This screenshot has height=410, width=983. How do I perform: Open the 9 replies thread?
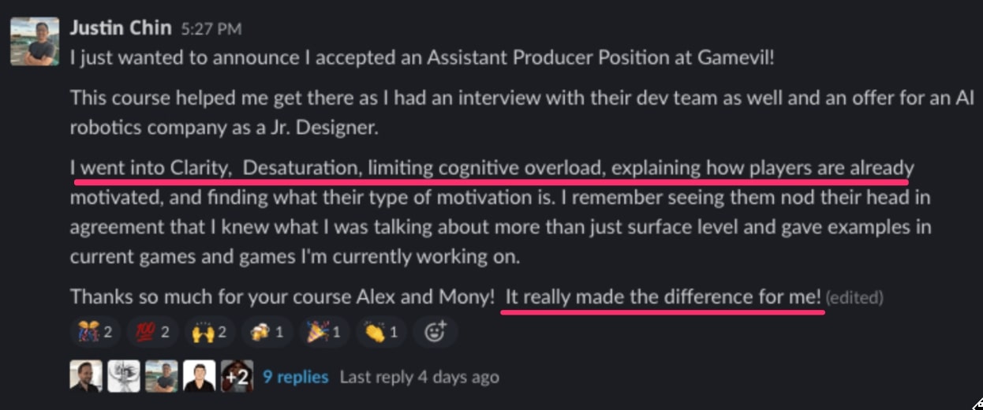(x=295, y=377)
